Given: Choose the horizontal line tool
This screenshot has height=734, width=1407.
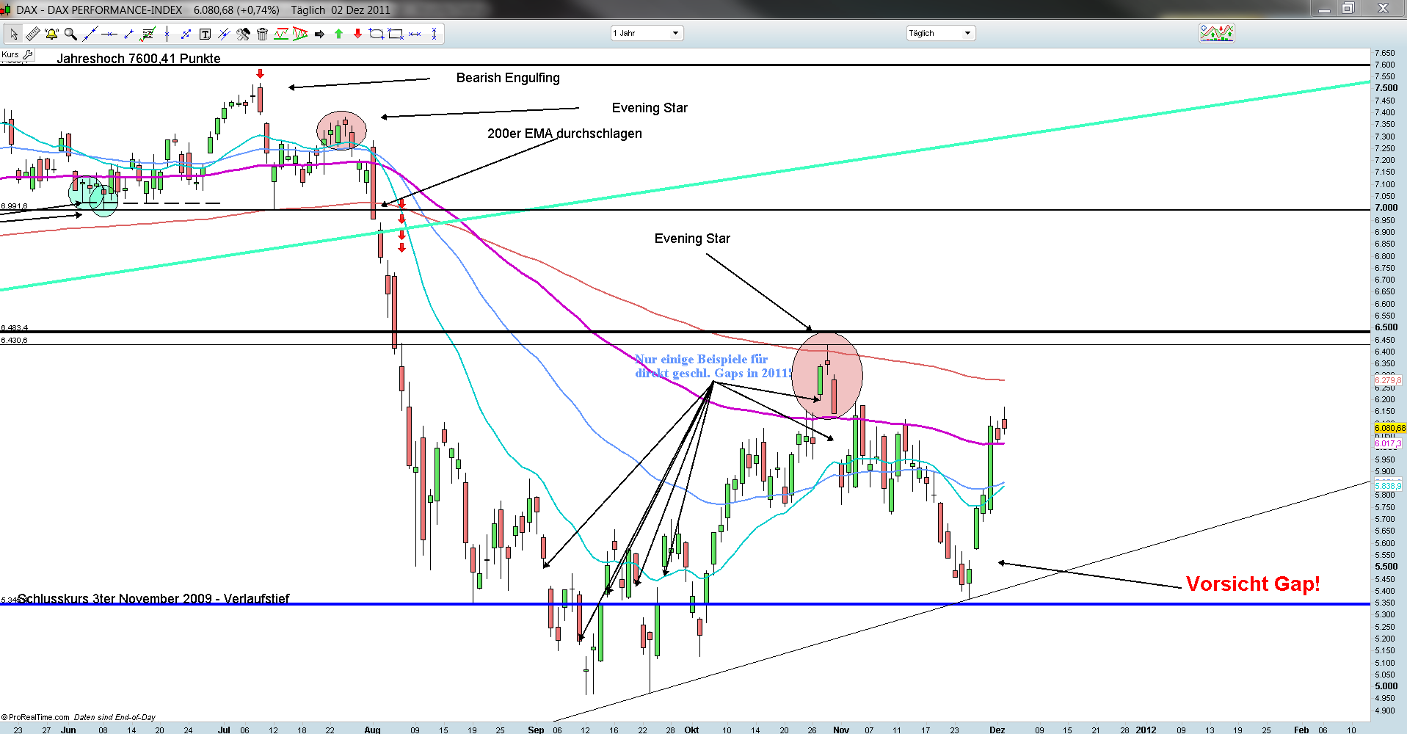Looking at the screenshot, I should pyautogui.click(x=109, y=34).
